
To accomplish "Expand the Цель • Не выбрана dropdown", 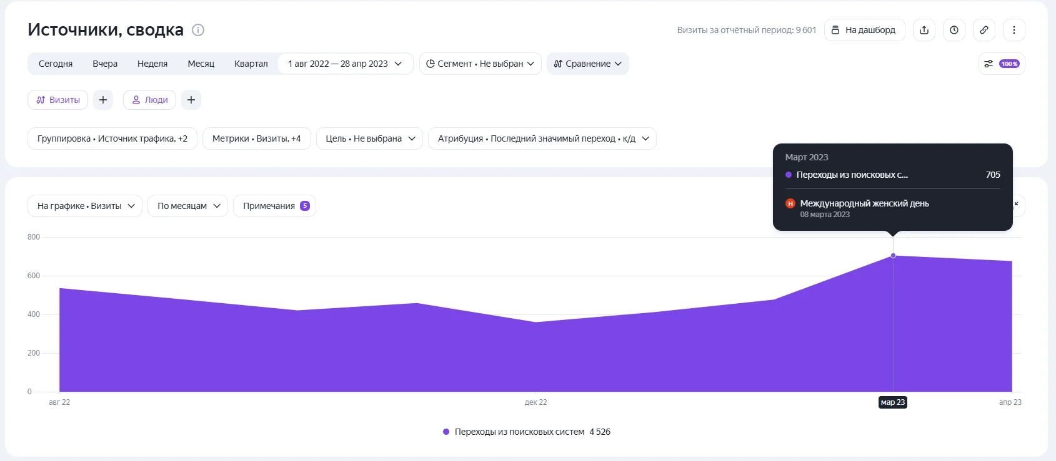I will (x=370, y=138).
